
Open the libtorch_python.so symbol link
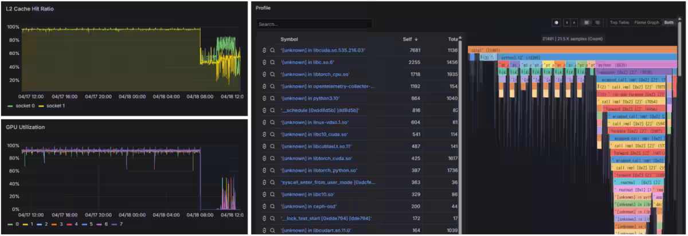[x=319, y=170]
